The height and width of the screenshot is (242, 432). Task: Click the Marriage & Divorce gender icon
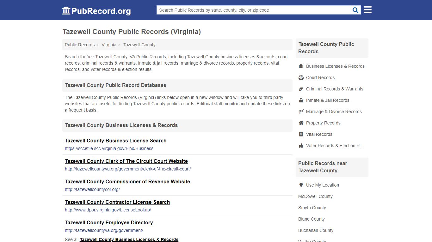[x=301, y=112]
